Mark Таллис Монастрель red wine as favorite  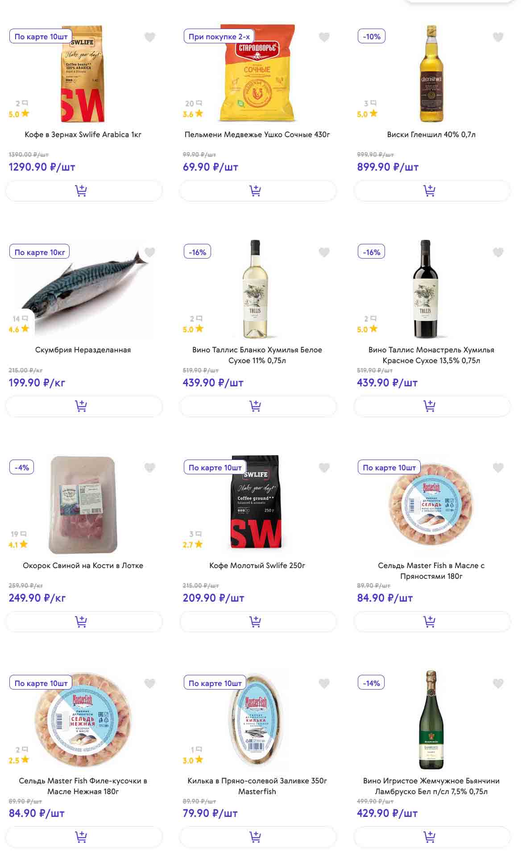(498, 252)
